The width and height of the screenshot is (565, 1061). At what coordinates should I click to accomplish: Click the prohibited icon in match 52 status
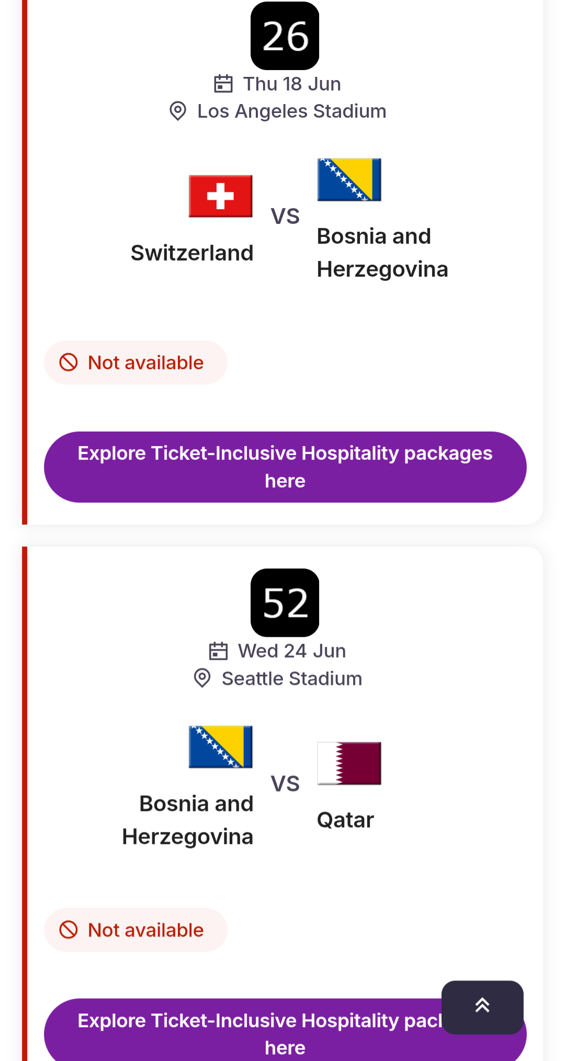coord(69,930)
